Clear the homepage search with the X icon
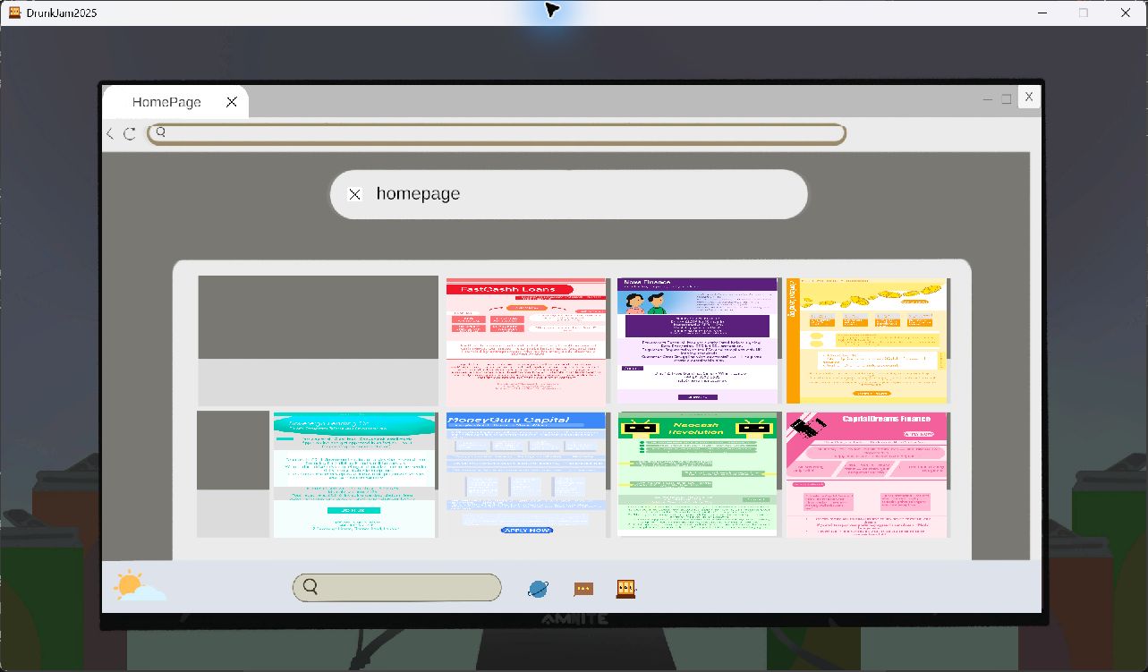The image size is (1148, 672). tap(354, 194)
